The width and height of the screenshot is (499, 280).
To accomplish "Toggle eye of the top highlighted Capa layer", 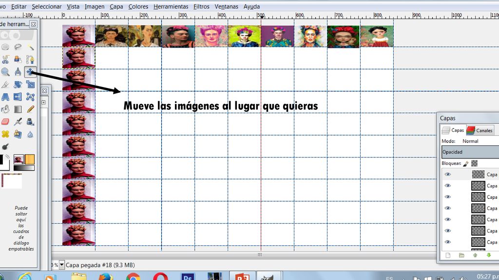I will [448, 175].
